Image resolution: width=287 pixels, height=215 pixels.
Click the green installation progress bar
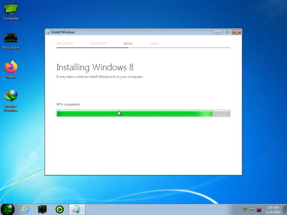143,113
